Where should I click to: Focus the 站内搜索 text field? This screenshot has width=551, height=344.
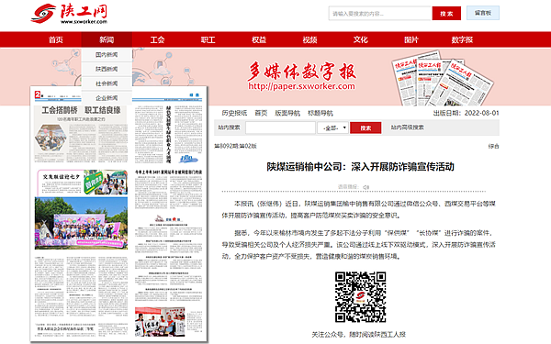click(x=280, y=128)
